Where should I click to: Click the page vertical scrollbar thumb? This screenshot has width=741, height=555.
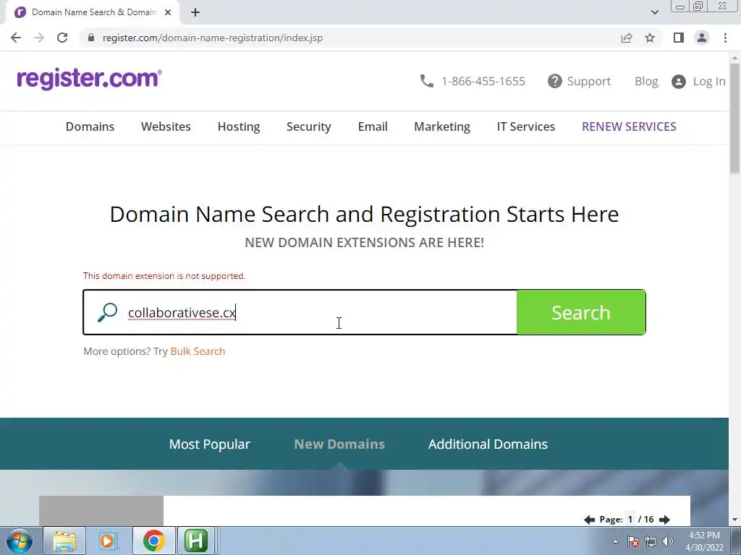(735, 118)
